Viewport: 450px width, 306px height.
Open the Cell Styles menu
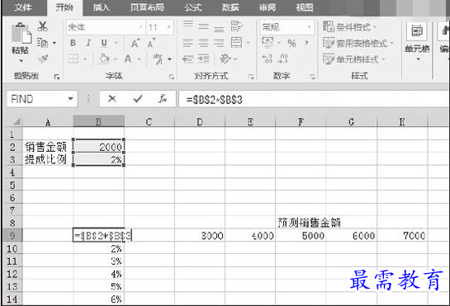point(353,59)
